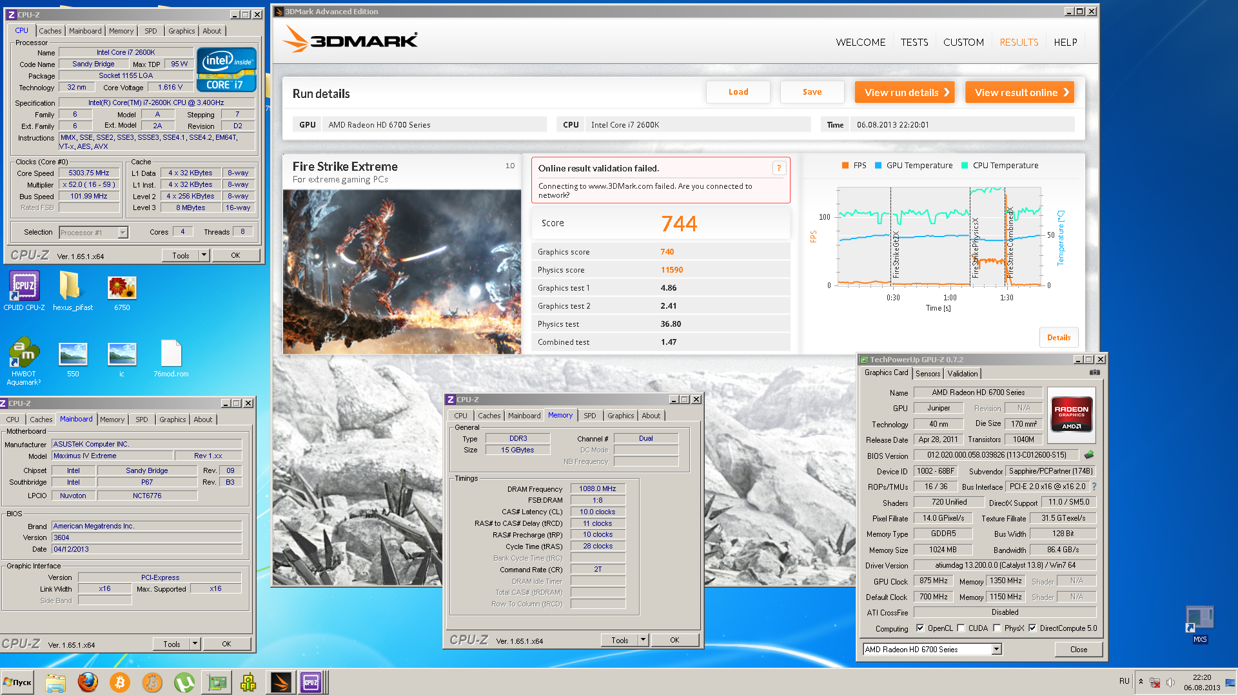
Task: Click the Load button in 3DMark
Action: tap(738, 92)
